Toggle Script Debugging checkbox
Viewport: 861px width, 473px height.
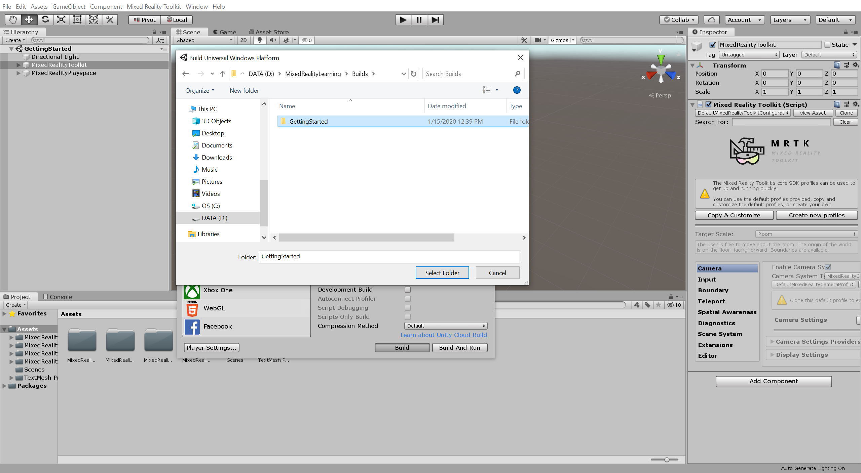pos(408,308)
